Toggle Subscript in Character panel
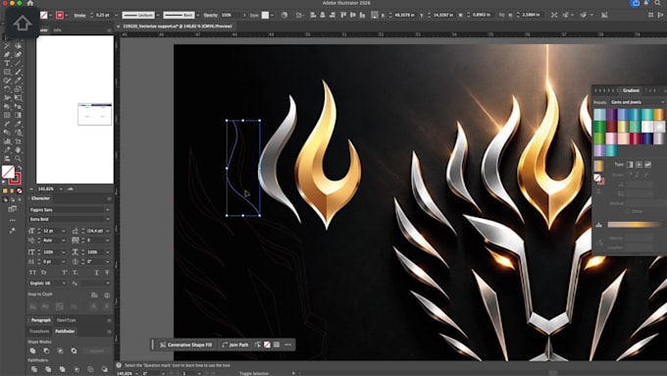 [x=75, y=273]
